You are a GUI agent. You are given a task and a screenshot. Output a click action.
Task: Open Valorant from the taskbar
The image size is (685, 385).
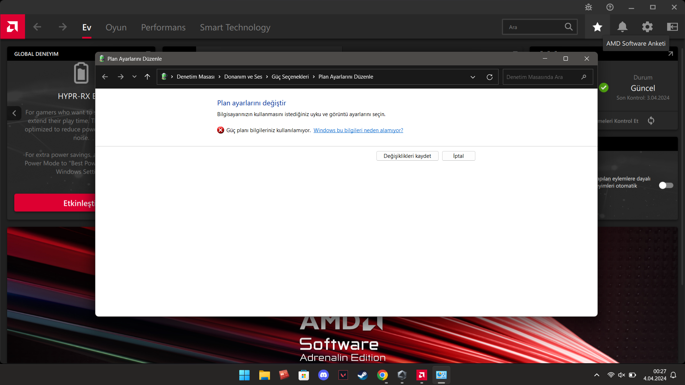coord(343,375)
